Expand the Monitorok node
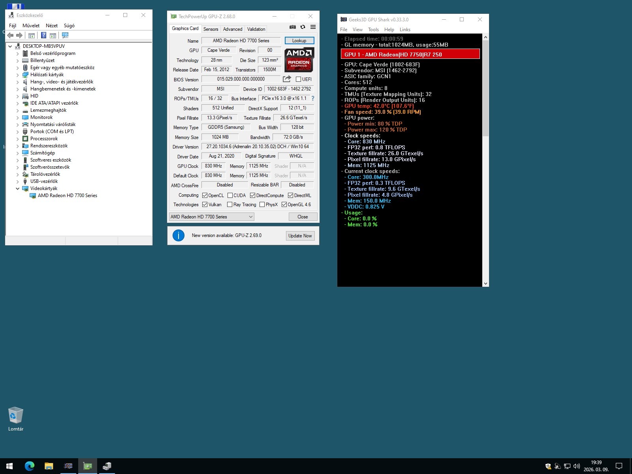This screenshot has width=632, height=474. click(x=17, y=118)
